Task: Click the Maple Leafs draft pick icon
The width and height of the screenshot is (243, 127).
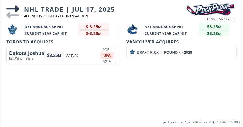Action: pyautogui.click(x=132, y=52)
